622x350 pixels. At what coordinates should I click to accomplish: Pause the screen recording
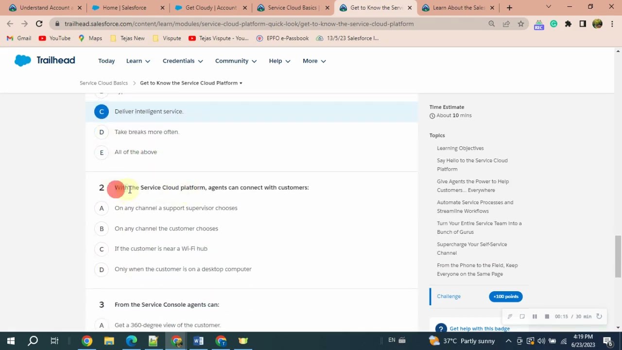click(x=535, y=316)
